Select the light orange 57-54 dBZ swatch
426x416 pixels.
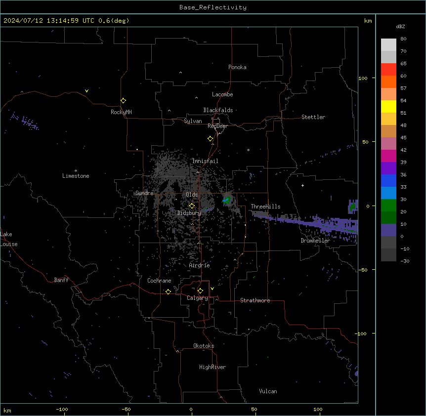pos(388,94)
